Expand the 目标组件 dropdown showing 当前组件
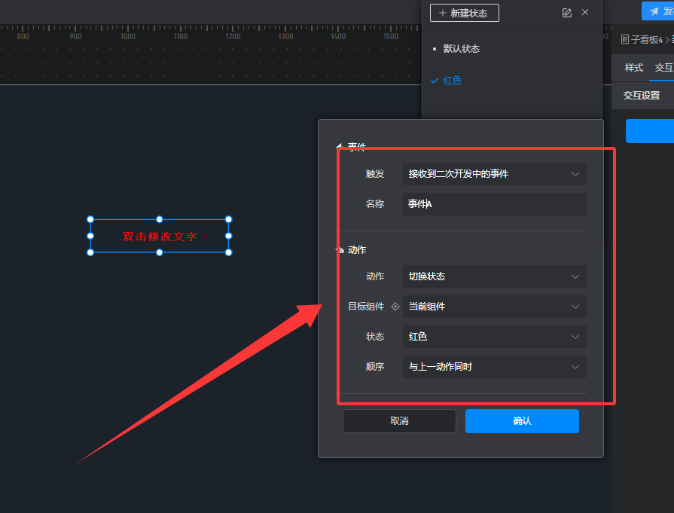The image size is (674, 513). [494, 307]
